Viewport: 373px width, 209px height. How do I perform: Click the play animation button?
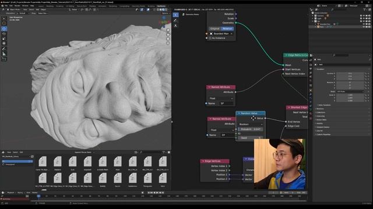pos(157,193)
